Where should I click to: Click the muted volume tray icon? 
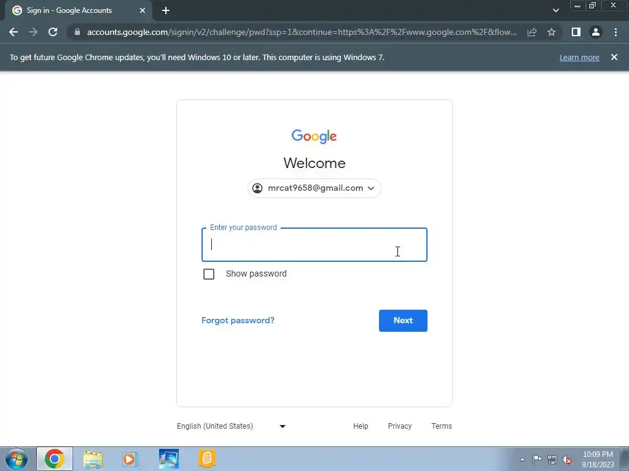point(567,459)
